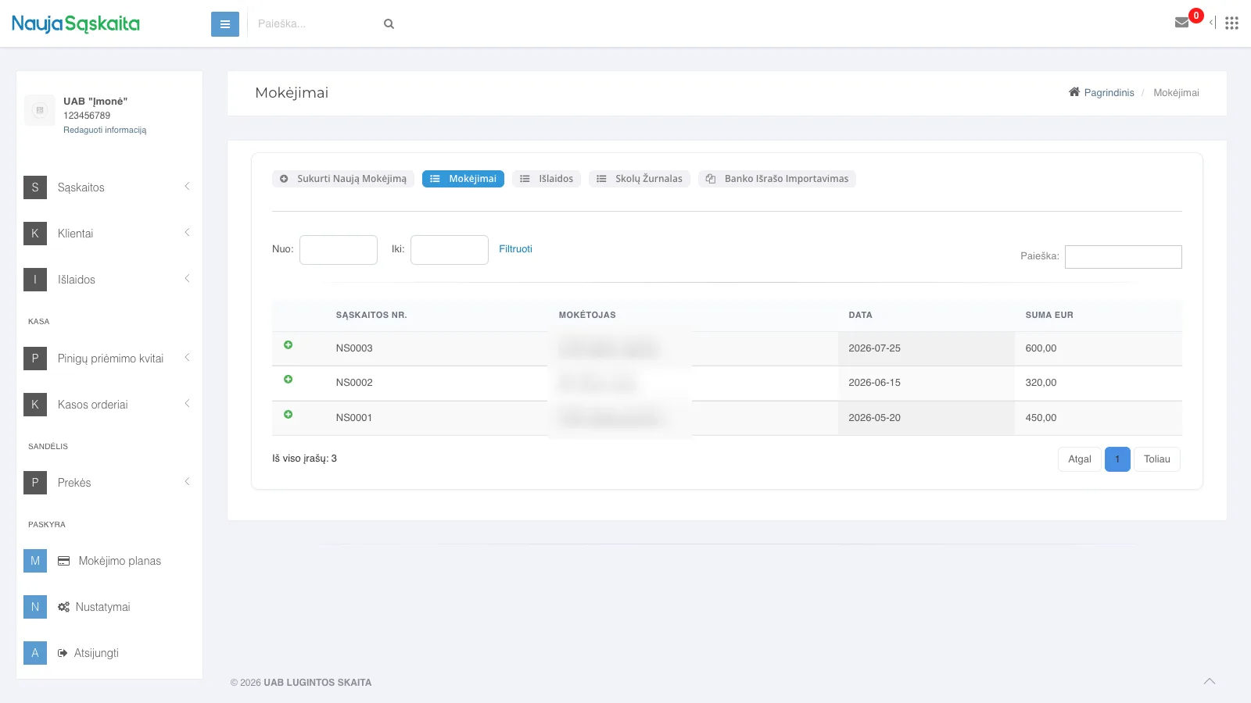This screenshot has width=1251, height=703.
Task: Focus the Nuo date input field
Action: click(x=339, y=250)
